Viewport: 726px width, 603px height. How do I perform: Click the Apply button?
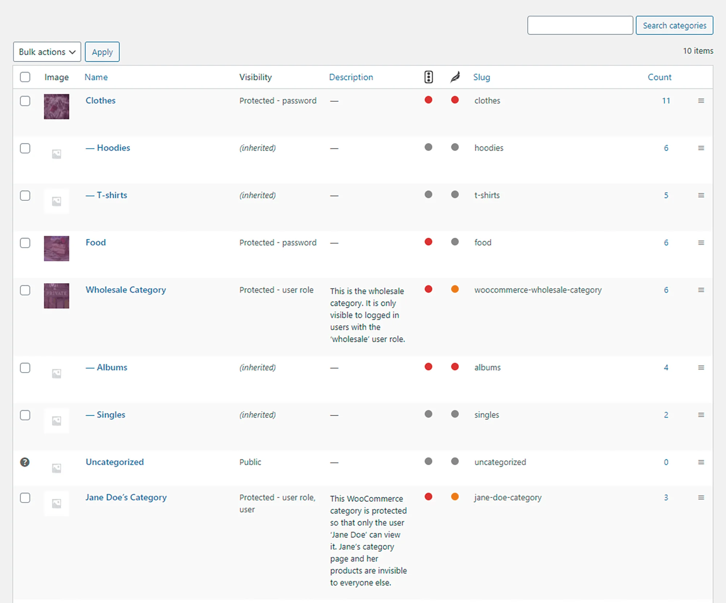[102, 52]
